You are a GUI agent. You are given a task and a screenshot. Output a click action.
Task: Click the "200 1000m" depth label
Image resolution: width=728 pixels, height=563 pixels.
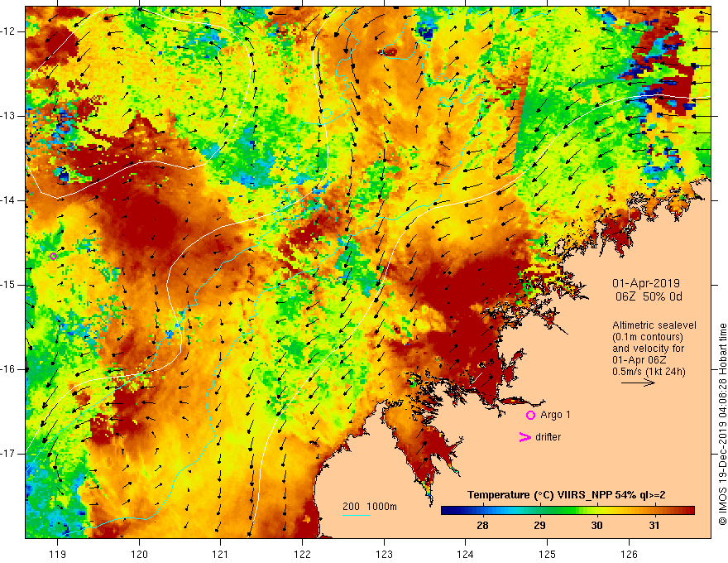click(370, 507)
